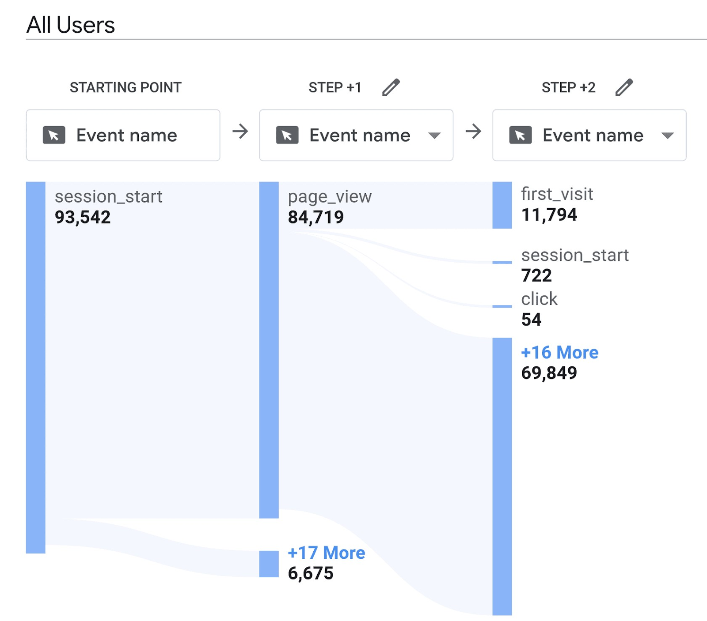Image resolution: width=707 pixels, height=621 pixels.
Task: Select the page_view node label
Action: pos(330,197)
